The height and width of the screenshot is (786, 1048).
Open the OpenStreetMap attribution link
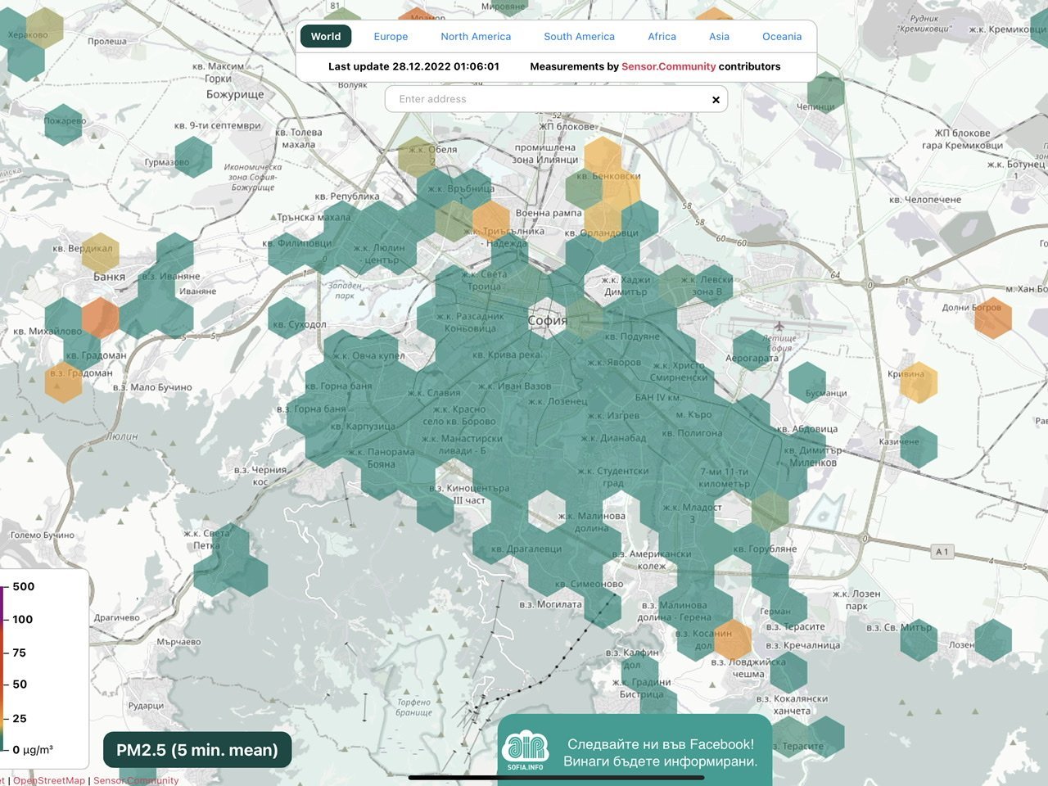pyautogui.click(x=49, y=780)
